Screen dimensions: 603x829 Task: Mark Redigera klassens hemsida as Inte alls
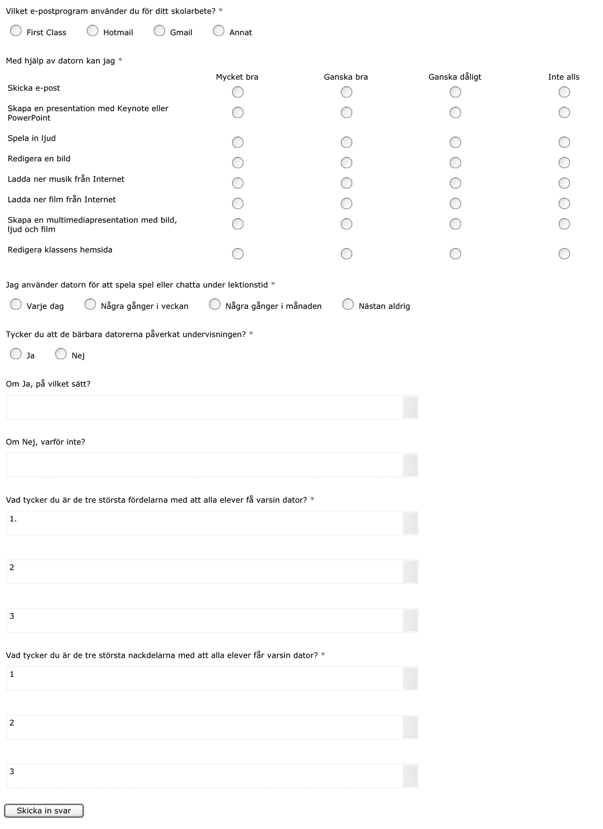click(564, 254)
